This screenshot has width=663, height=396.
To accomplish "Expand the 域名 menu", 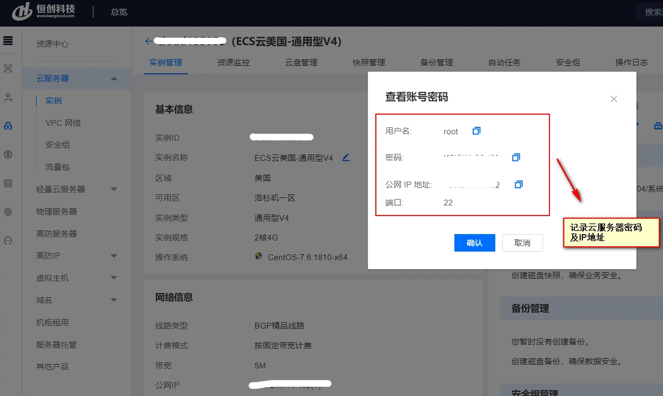I will [113, 300].
